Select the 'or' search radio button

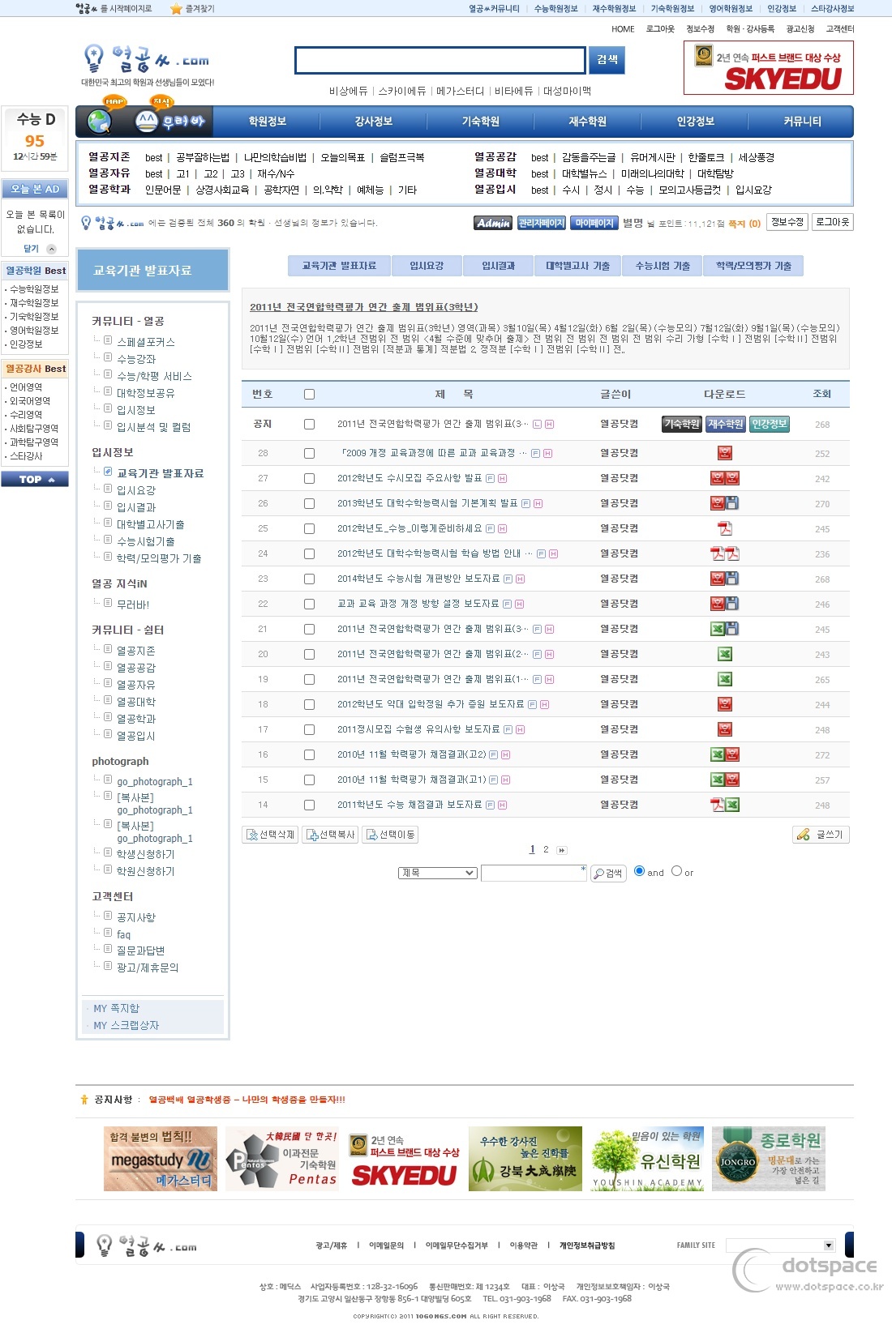click(676, 871)
